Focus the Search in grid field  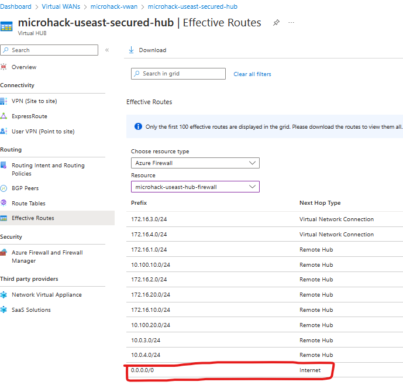[x=178, y=74]
